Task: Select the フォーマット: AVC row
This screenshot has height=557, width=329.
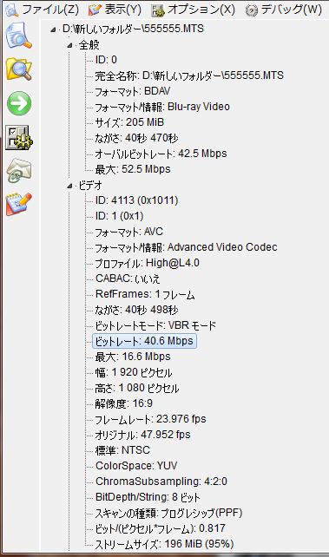Action: pos(129,232)
